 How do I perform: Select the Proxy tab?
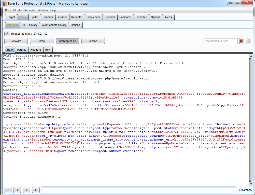22,17
